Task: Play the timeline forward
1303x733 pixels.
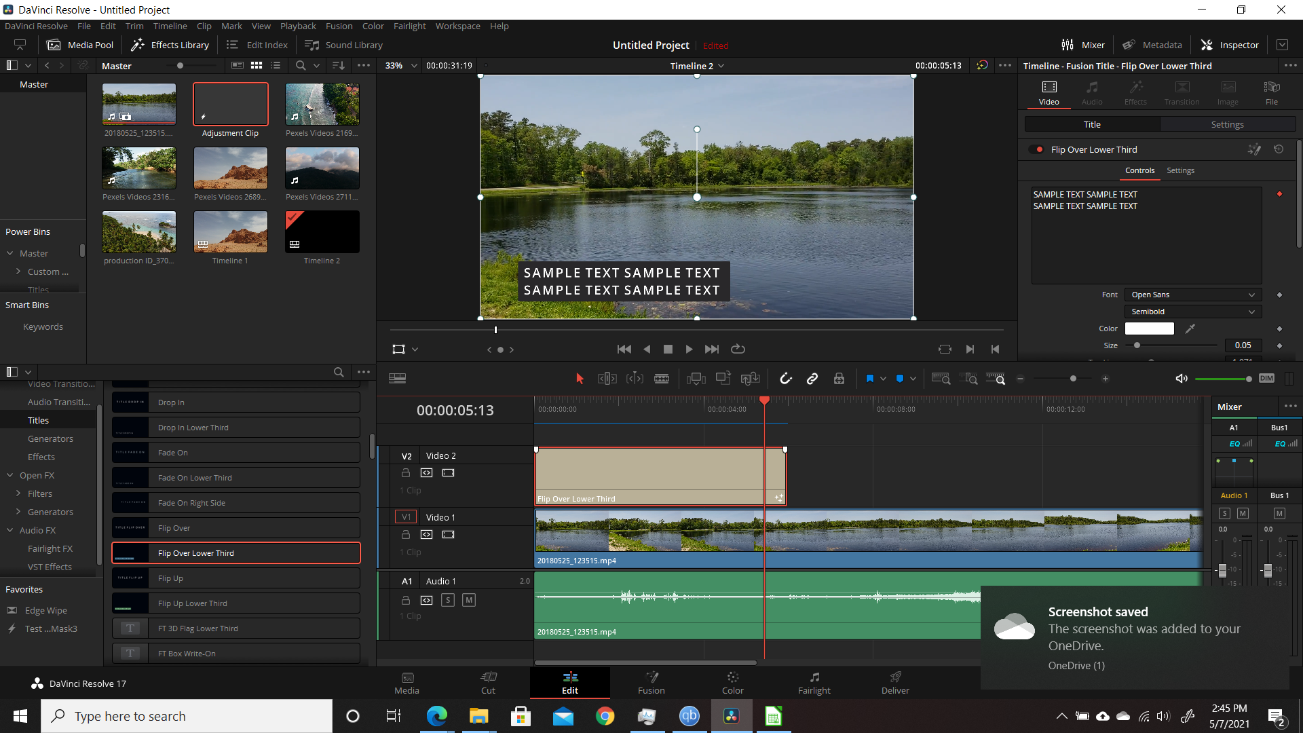Action: coord(689,349)
